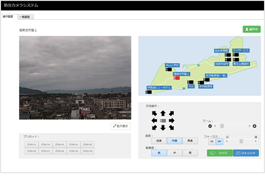Recall プリセット2

pyautogui.click(x=46, y=145)
